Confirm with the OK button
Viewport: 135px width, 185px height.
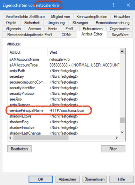coord(41,179)
